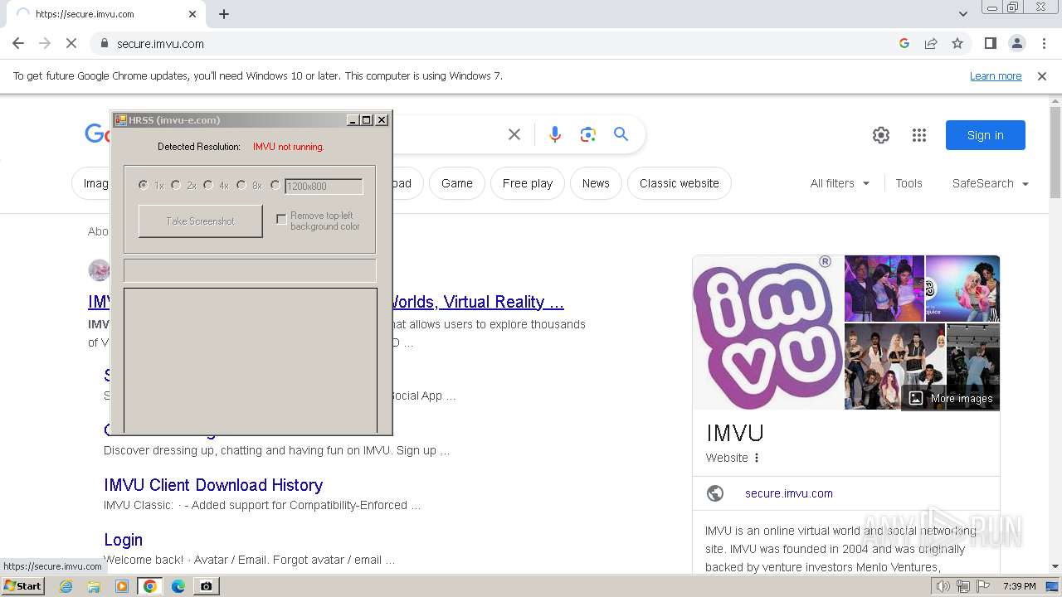1062x597 pixels.
Task: Filter results by Free play
Action: (x=528, y=183)
